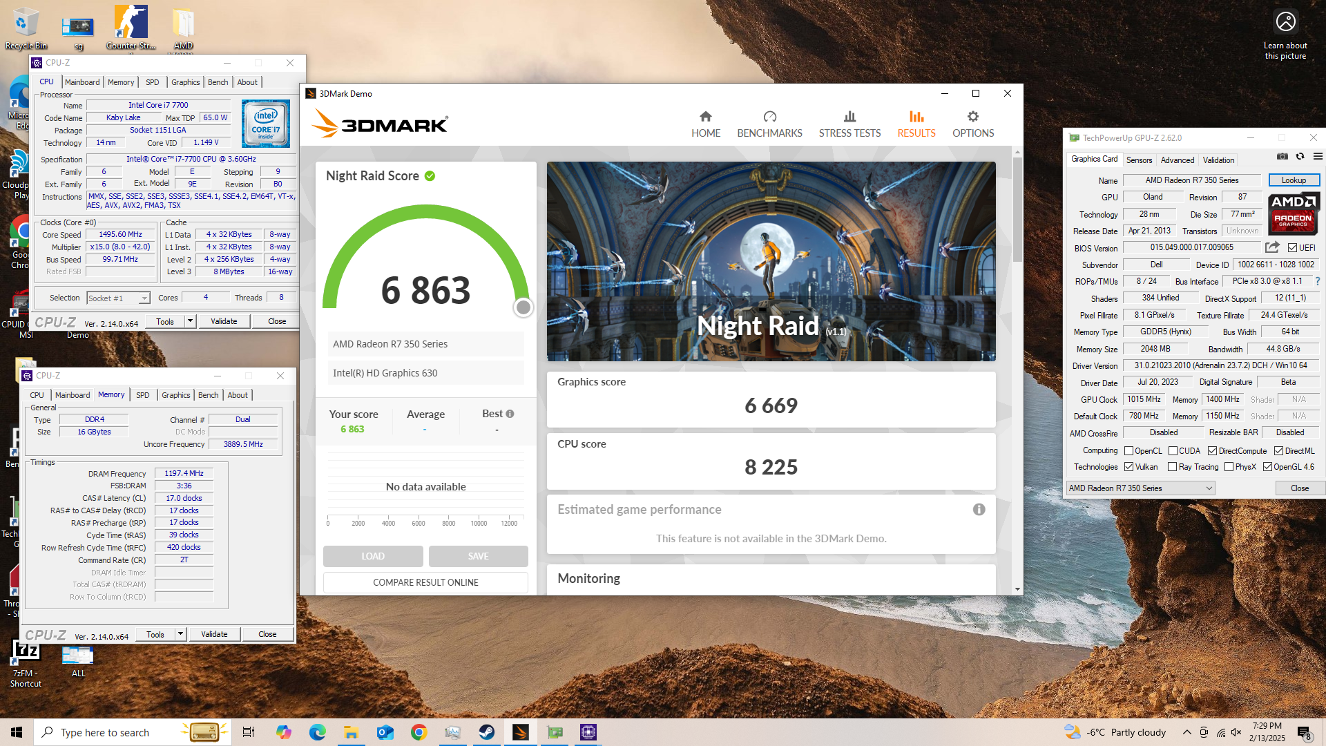Show hidden system tray icons
This screenshot has height=746, width=1326.
(1186, 732)
